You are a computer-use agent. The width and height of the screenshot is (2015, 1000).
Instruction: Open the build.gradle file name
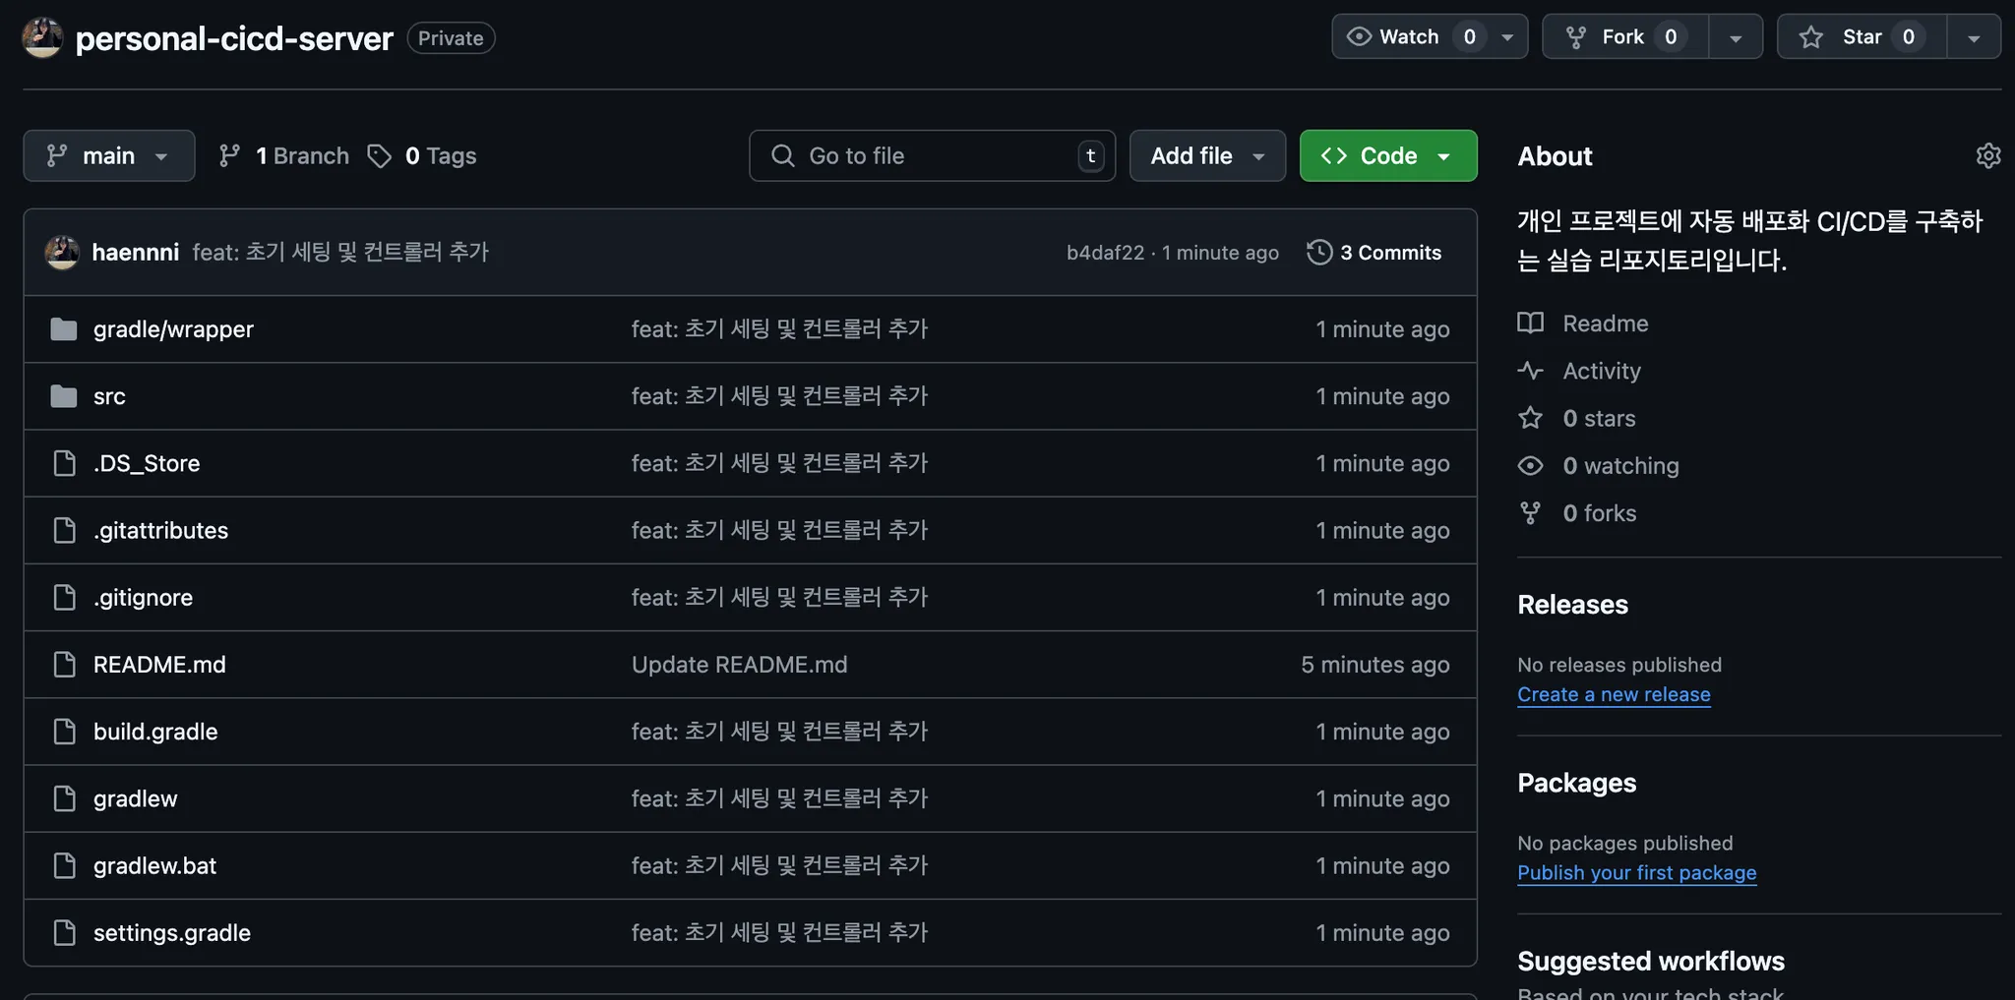coord(155,732)
